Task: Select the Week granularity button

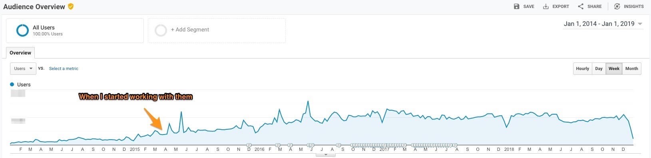Action: point(614,68)
